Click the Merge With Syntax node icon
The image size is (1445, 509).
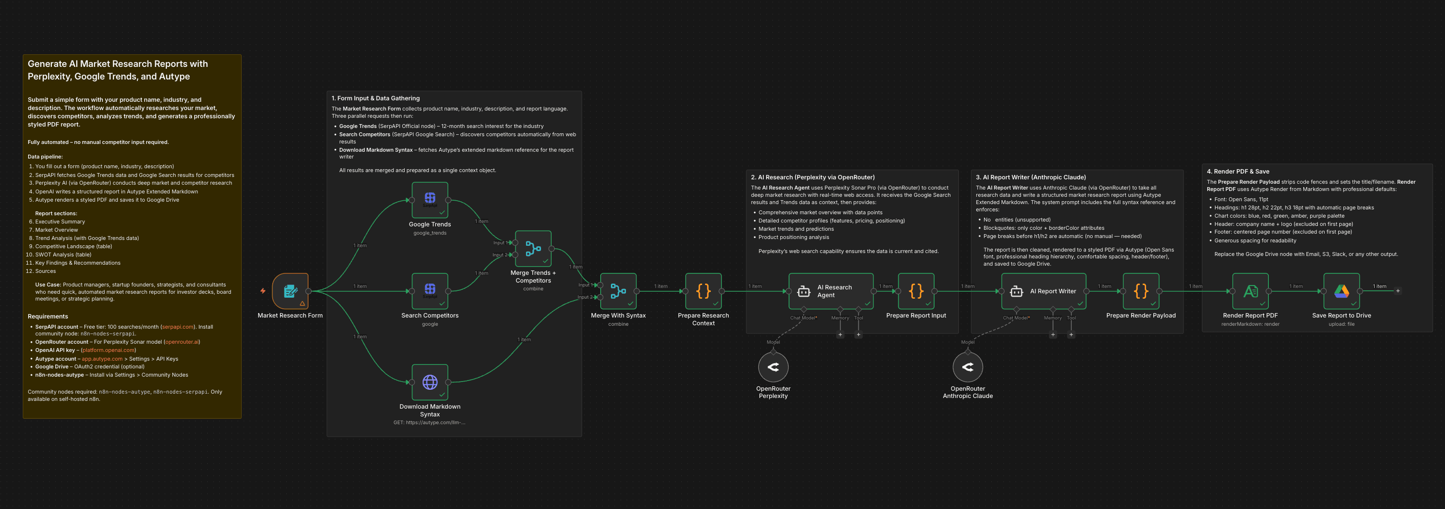click(x=618, y=291)
